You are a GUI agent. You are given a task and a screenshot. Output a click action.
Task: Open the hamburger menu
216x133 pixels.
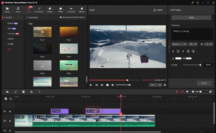[x=198, y=3]
